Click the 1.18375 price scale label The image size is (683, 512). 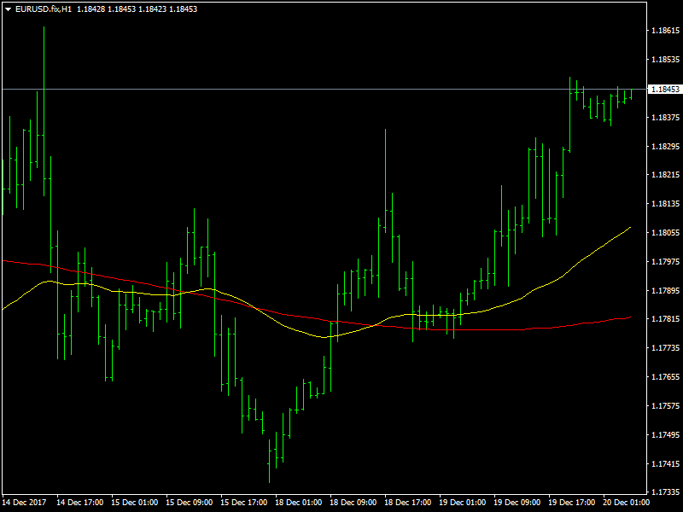pyautogui.click(x=665, y=117)
